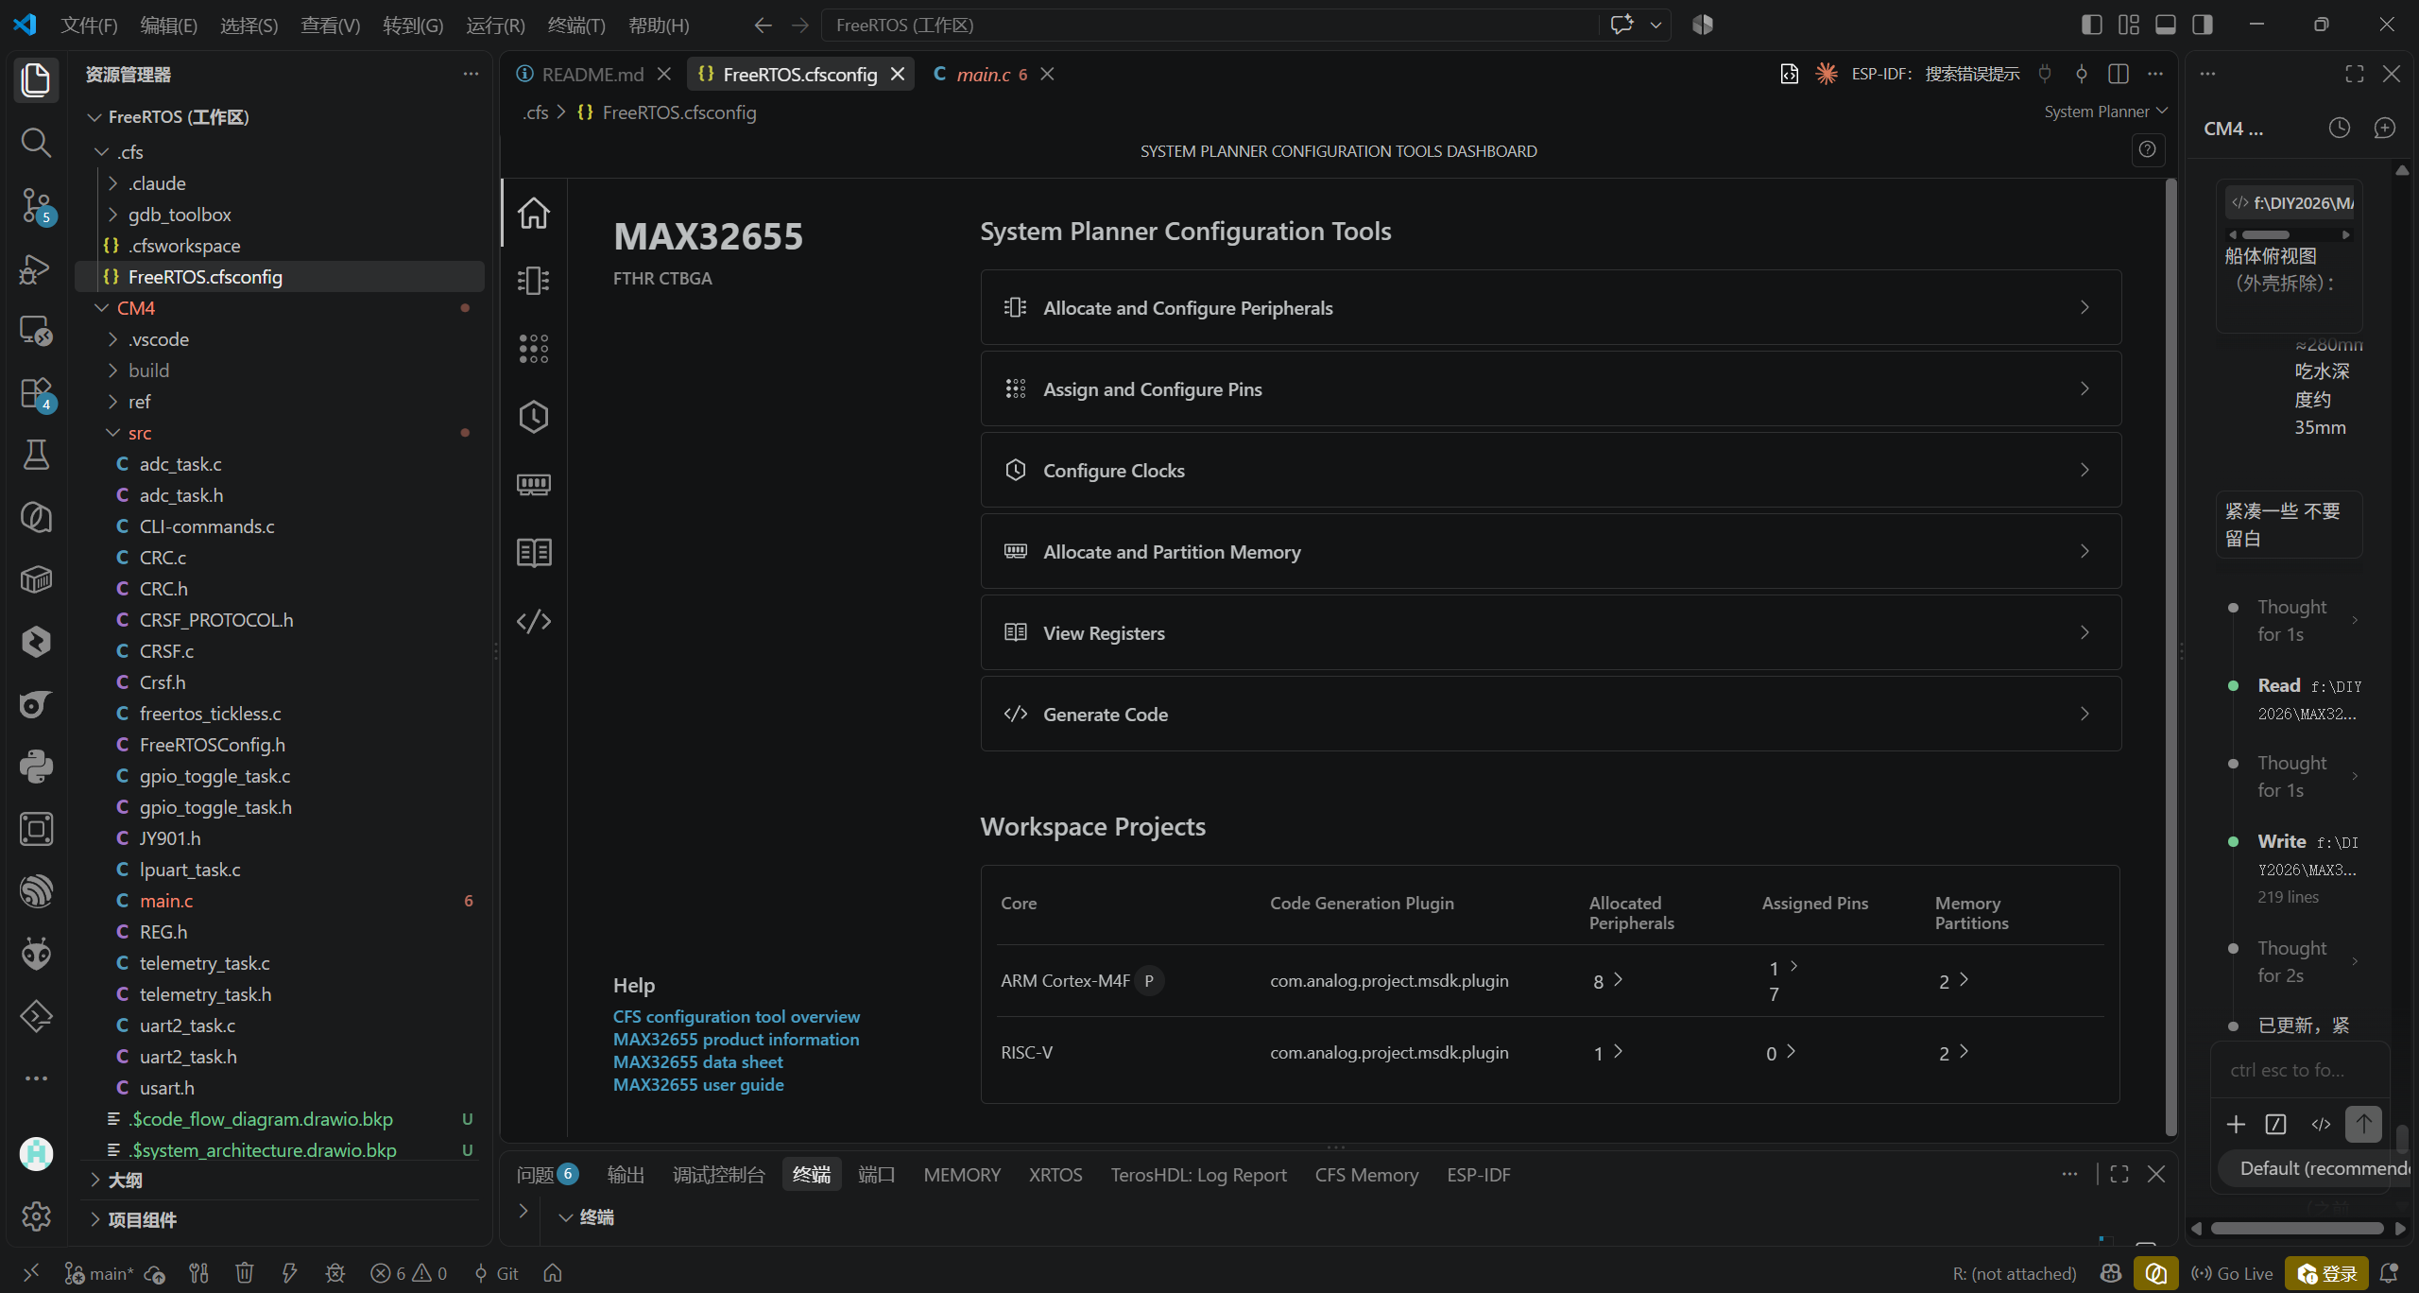2419x1293 pixels.
Task: Split the editor to the right
Action: coord(2119,74)
